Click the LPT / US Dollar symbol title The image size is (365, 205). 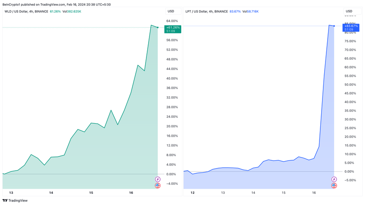196,12
